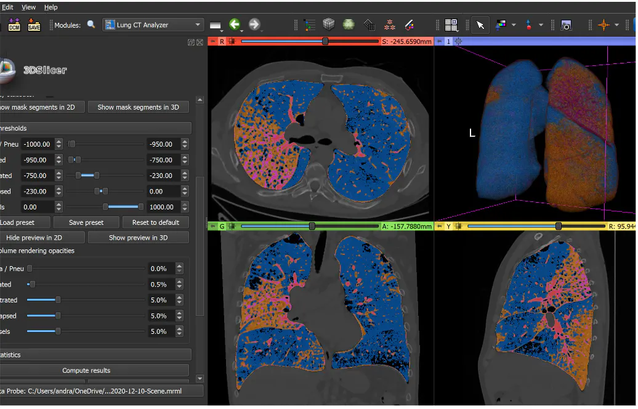
Task: Click the SAVE scene icon
Action: (34, 25)
